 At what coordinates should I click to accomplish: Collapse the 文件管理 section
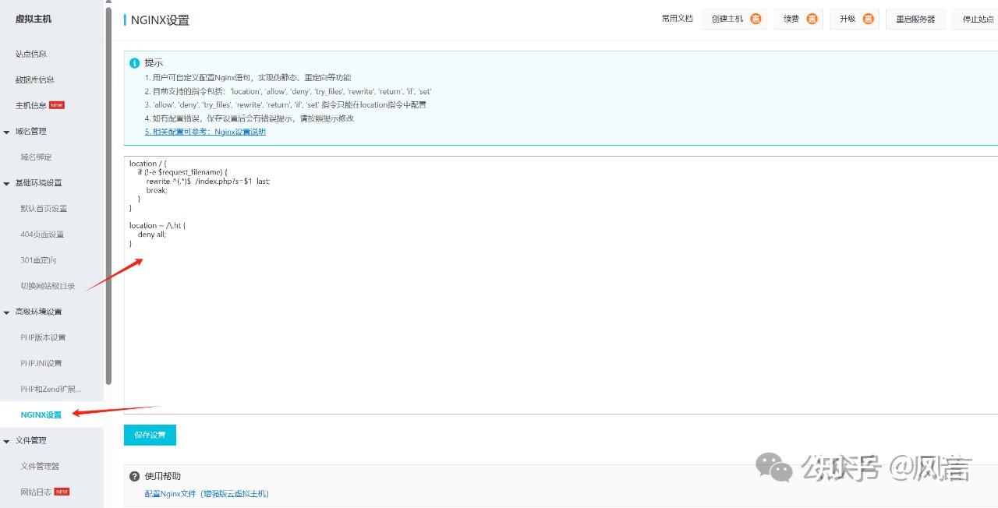7,440
